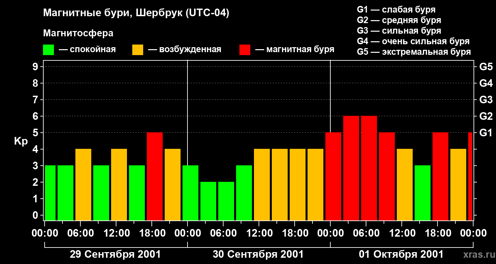Click the first green Kp 2 bar on 30 September
Image resolution: width=496 pixels, height=264 pixels.
click(208, 201)
